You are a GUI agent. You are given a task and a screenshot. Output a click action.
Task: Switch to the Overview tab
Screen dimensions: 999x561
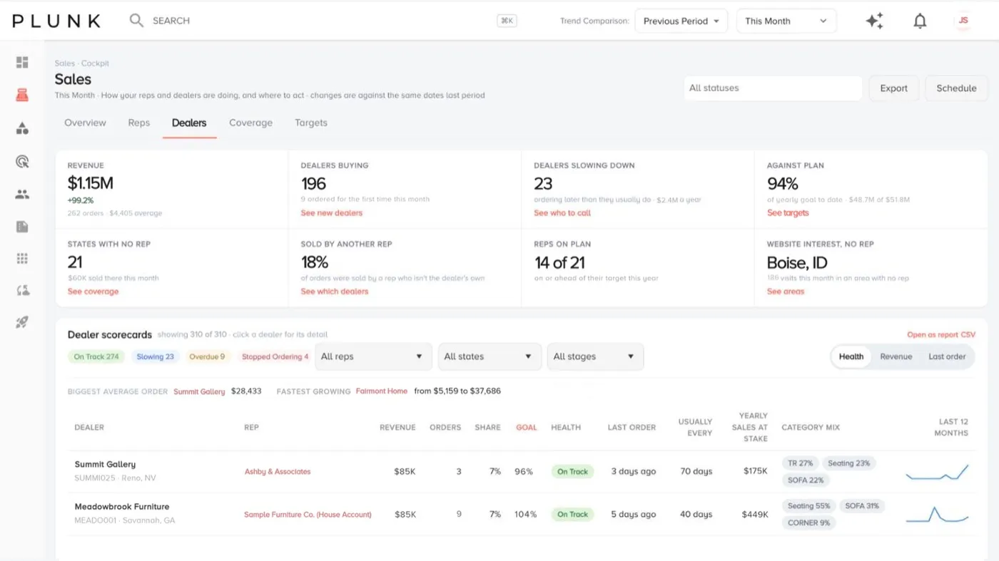tap(85, 123)
